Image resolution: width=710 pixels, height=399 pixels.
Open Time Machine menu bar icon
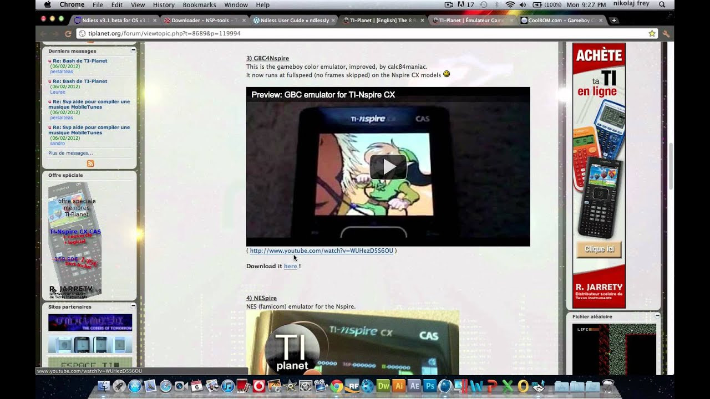[483, 4]
